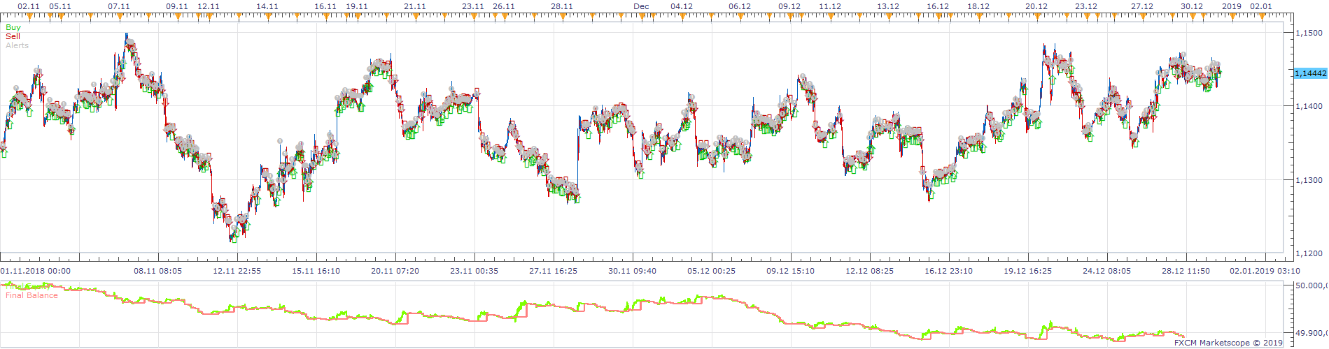Image resolution: width=1329 pixels, height=349 pixels.
Task: Click the 08.11 08:05 time axis label
Action: [x=158, y=271]
